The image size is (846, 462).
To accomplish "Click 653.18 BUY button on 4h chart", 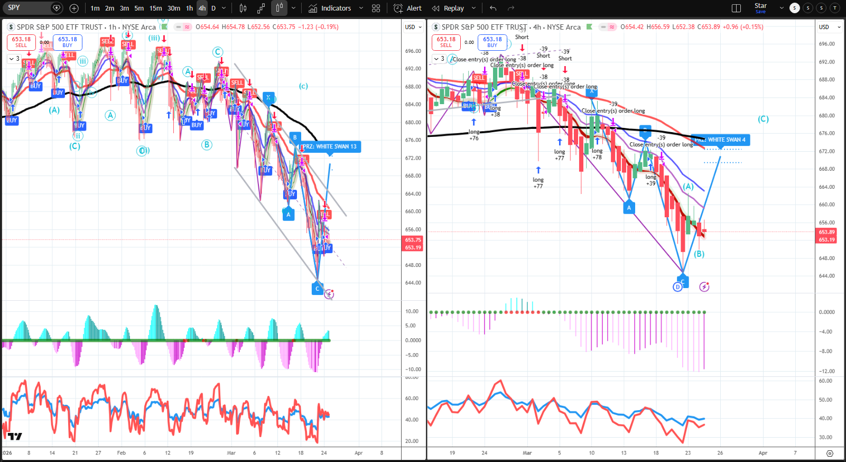I will [492, 42].
